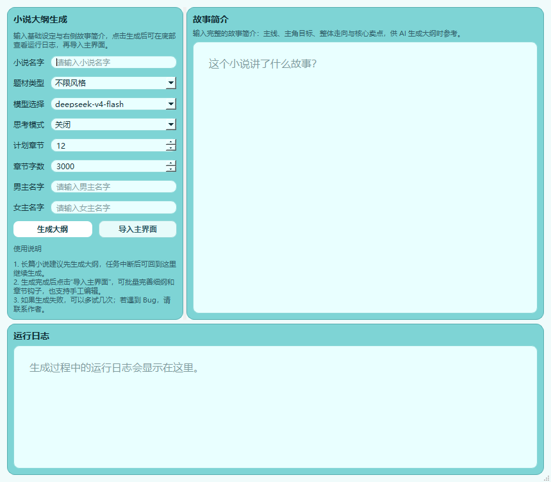Click the 章节字数 label
The image size is (551, 482).
pos(29,166)
